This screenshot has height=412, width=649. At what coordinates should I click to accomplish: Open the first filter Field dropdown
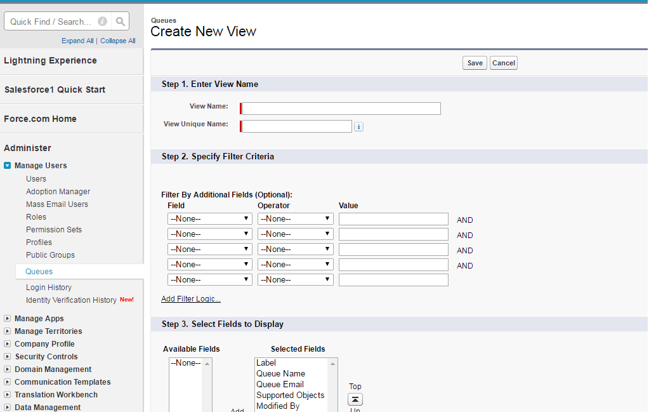click(209, 219)
